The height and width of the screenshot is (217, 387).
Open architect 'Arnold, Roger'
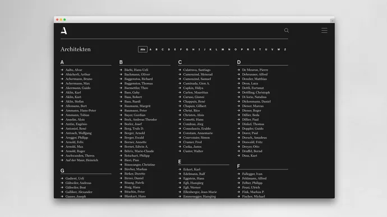tap(75, 151)
